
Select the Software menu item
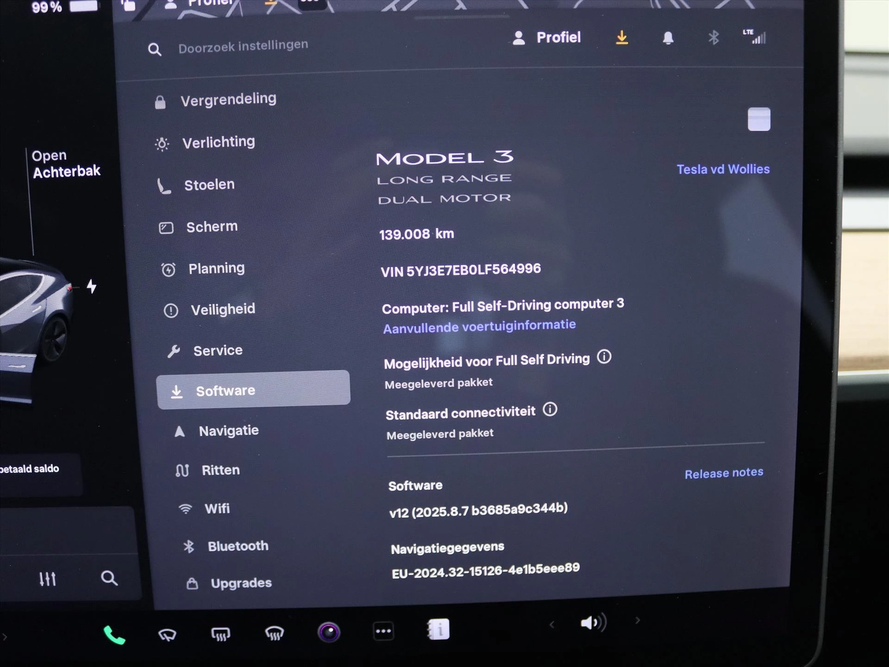coord(253,390)
